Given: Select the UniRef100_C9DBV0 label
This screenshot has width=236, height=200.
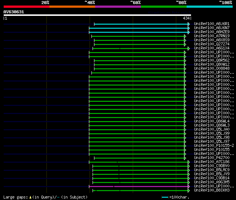Looking at the screenshot, I should [212, 166].
